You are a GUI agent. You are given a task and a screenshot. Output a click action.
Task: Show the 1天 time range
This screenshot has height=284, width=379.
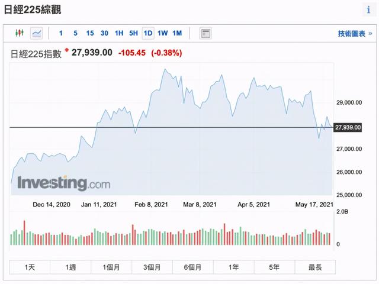[x=30, y=267]
